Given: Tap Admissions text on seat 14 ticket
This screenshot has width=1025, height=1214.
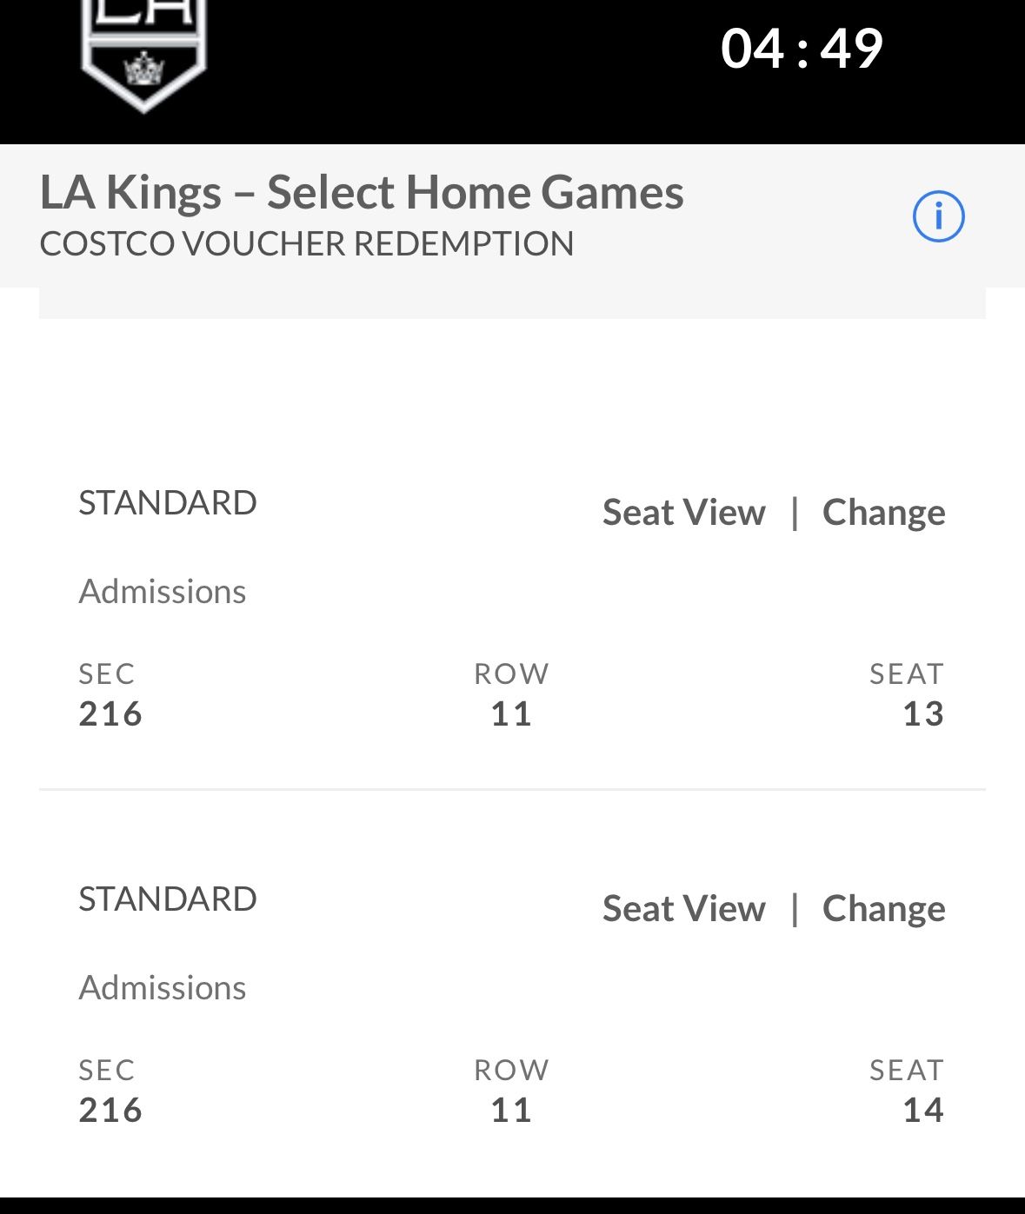Looking at the screenshot, I should click(x=163, y=987).
